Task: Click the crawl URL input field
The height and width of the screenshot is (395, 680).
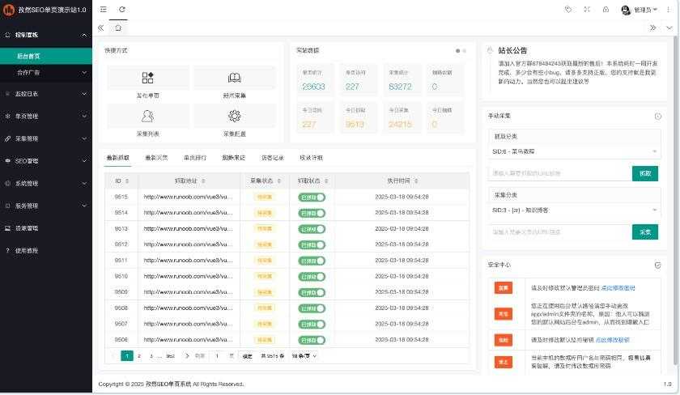Action: [x=559, y=173]
